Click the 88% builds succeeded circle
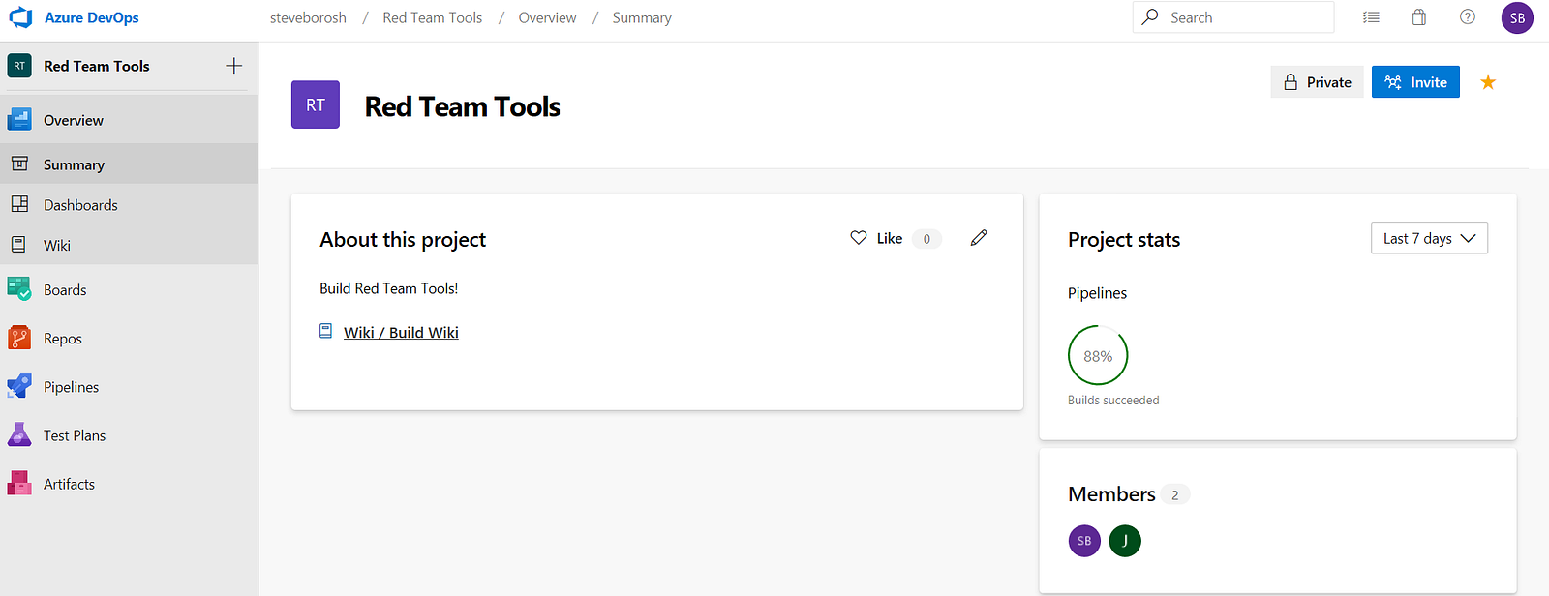The height and width of the screenshot is (596, 1549). pos(1098,355)
